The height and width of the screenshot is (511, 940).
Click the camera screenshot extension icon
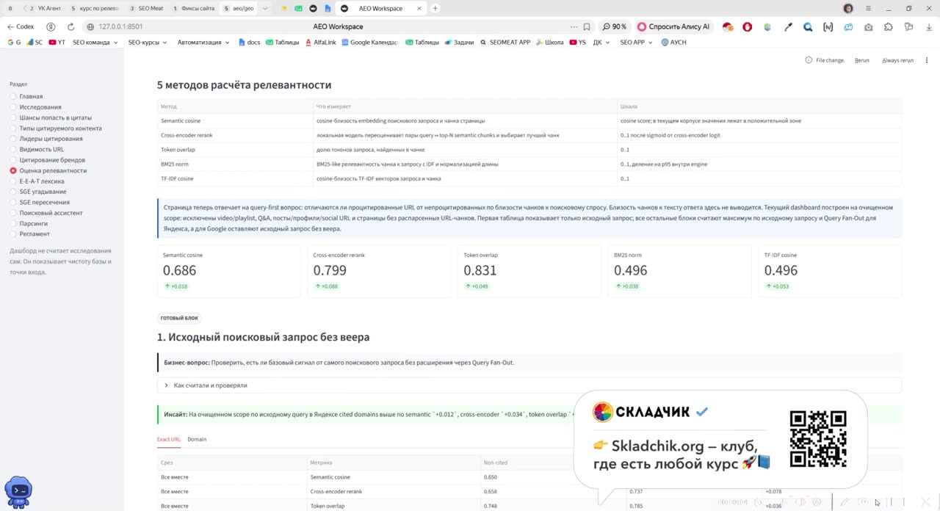point(869,26)
